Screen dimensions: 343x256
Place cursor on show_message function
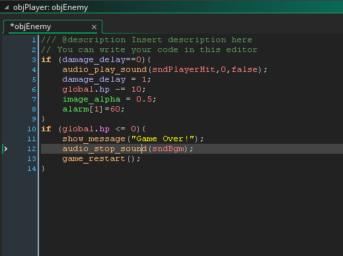[94, 139]
